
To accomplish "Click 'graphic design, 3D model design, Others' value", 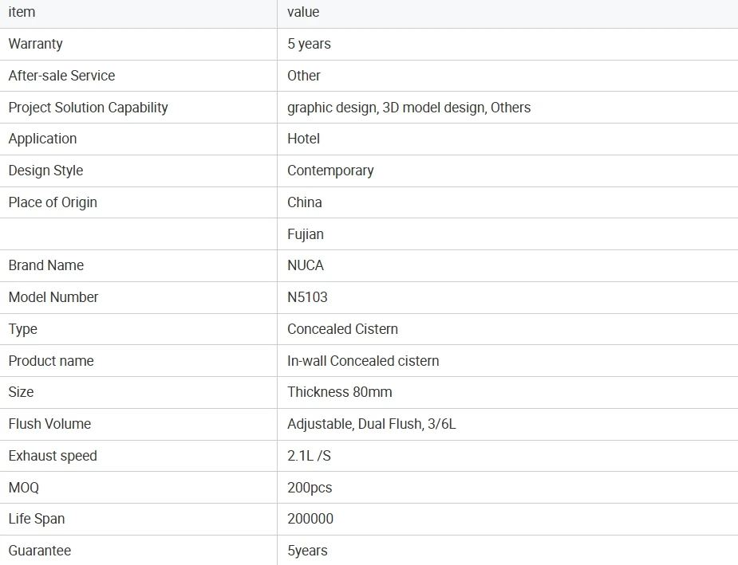I will click(x=408, y=108).
